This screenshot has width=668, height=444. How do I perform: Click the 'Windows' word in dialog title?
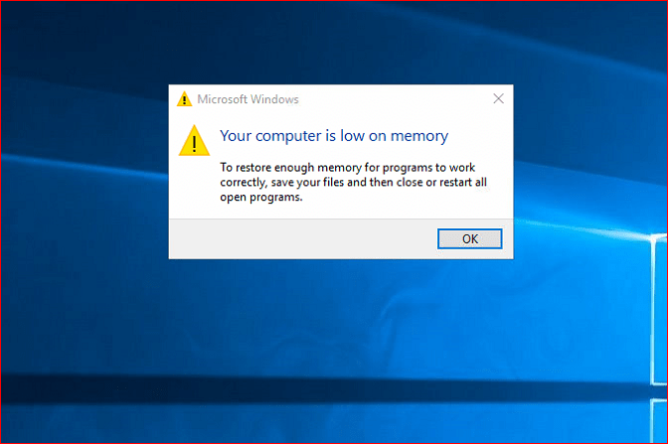pos(274,99)
